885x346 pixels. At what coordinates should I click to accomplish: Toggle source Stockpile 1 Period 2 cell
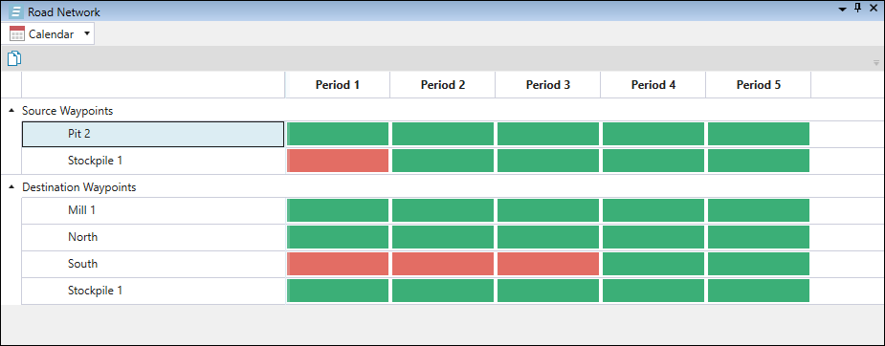pyautogui.click(x=442, y=161)
